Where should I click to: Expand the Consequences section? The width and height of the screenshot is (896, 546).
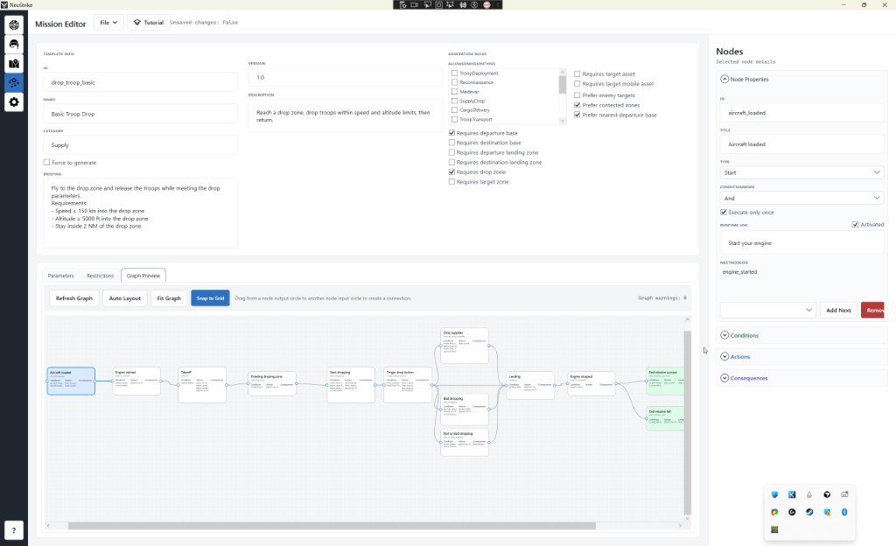(x=724, y=378)
